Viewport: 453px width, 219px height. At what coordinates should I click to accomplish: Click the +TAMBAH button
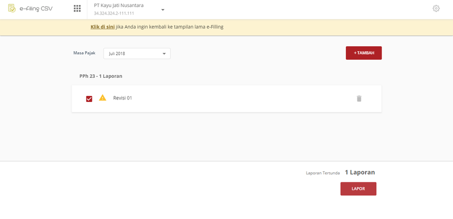click(364, 53)
